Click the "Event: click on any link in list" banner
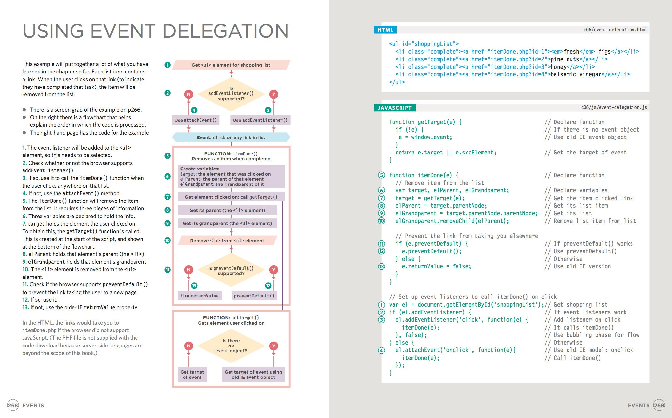Image resolution: width=672 pixels, height=418 pixels. [231, 137]
